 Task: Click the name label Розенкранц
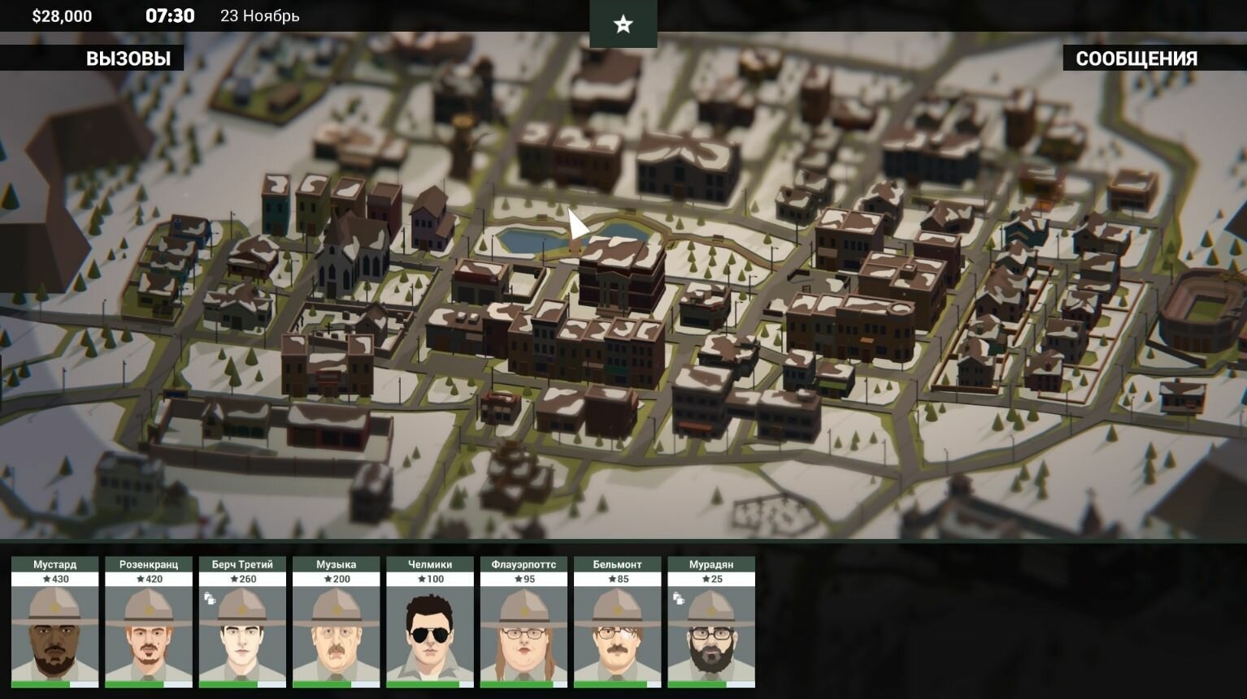(149, 564)
